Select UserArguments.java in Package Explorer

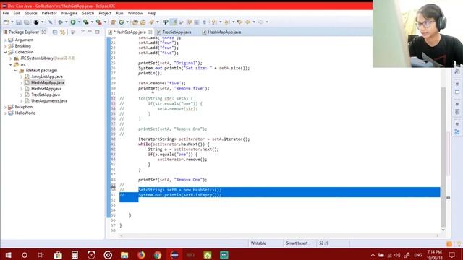[49, 101]
